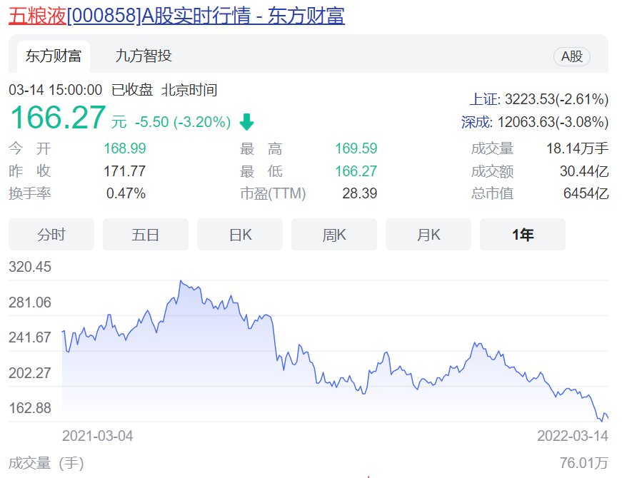Select the 月K chart tab
This screenshot has width=622, height=478.
(428, 234)
